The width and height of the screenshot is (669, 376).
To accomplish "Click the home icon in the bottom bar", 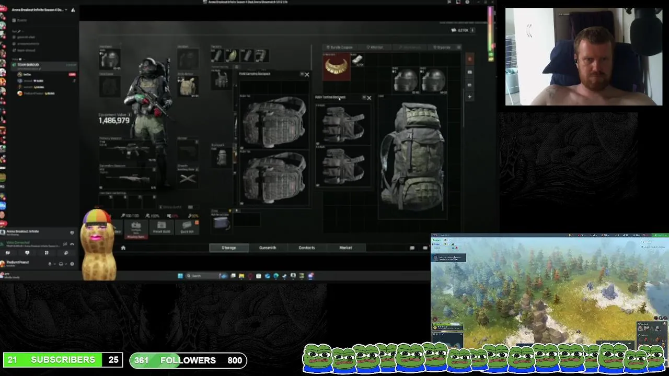I will 123,248.
